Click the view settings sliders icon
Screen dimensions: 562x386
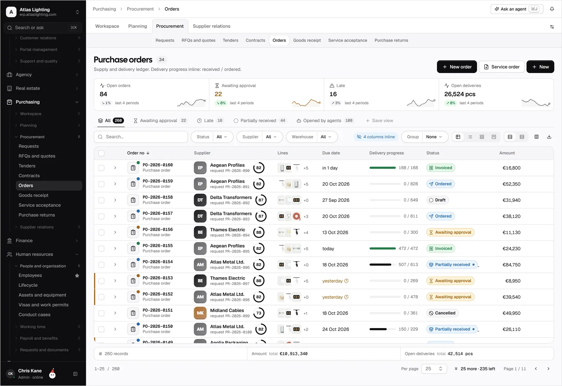pyautogui.click(x=552, y=27)
